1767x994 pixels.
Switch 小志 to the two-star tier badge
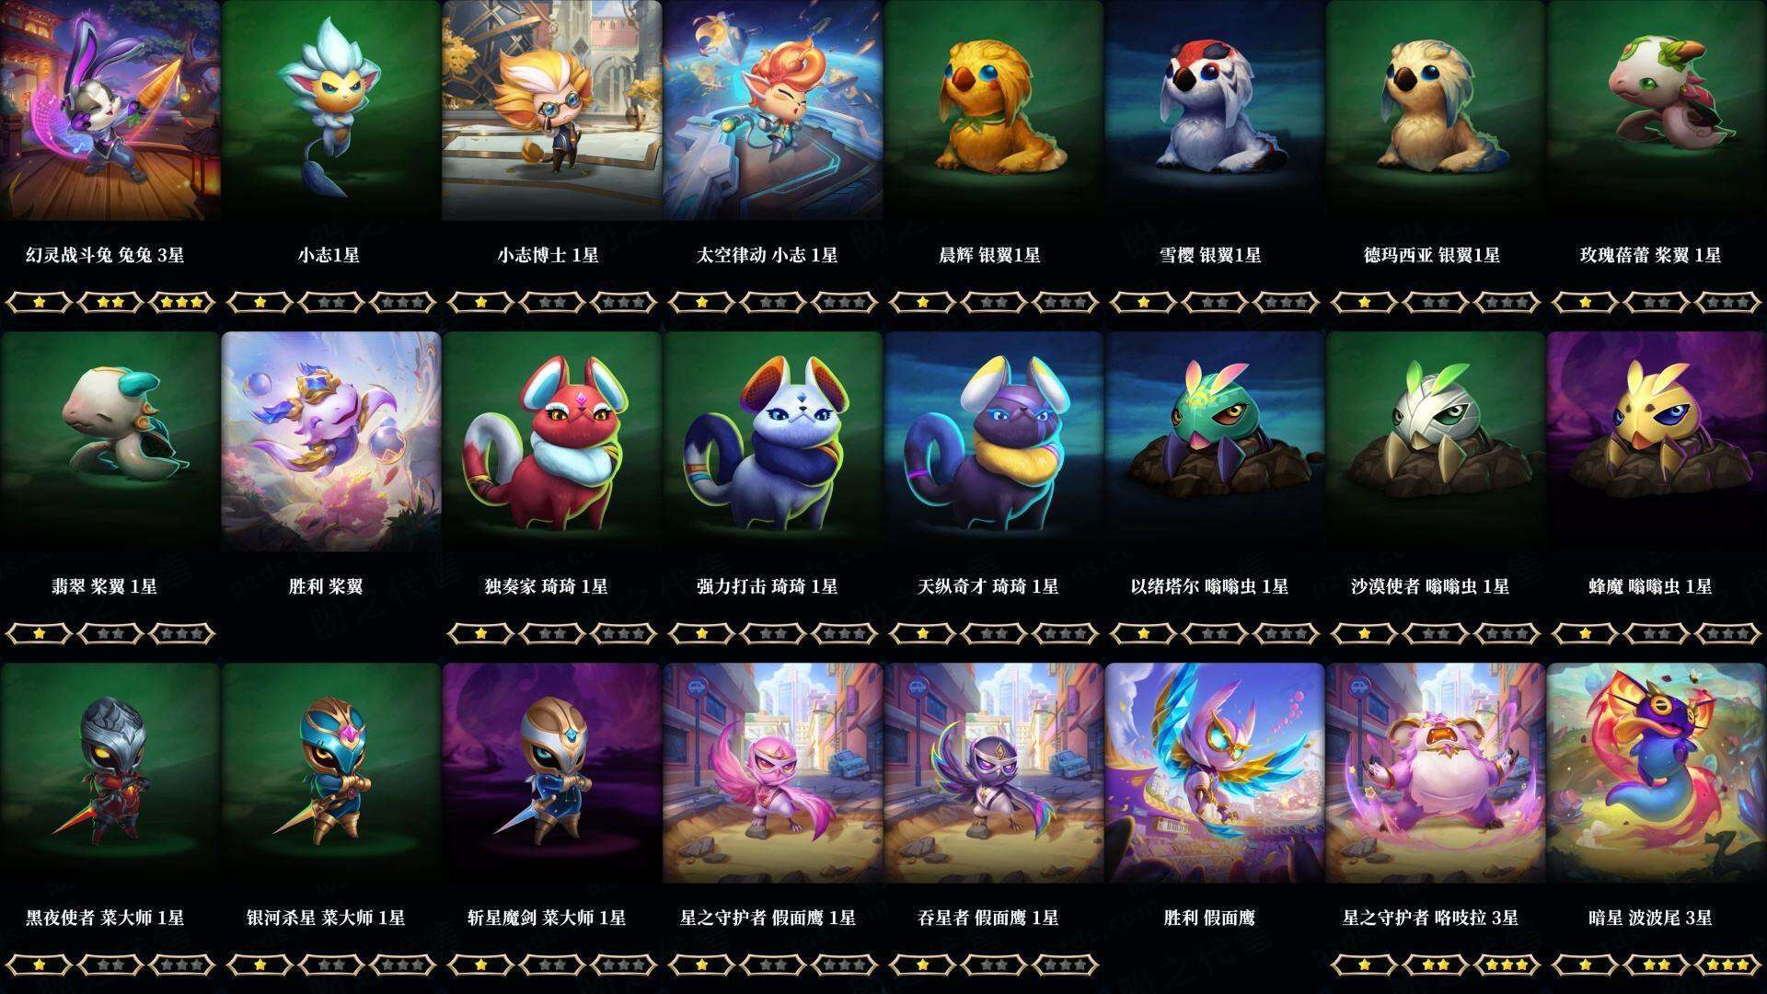331,302
